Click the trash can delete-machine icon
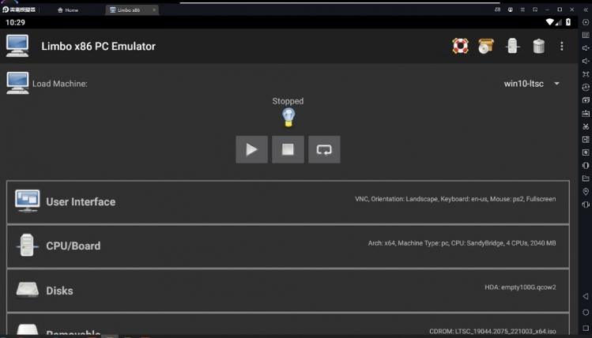This screenshot has height=338, width=592. pos(538,46)
